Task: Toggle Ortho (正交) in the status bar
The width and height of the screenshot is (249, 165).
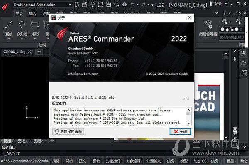Action: [x=83, y=161]
